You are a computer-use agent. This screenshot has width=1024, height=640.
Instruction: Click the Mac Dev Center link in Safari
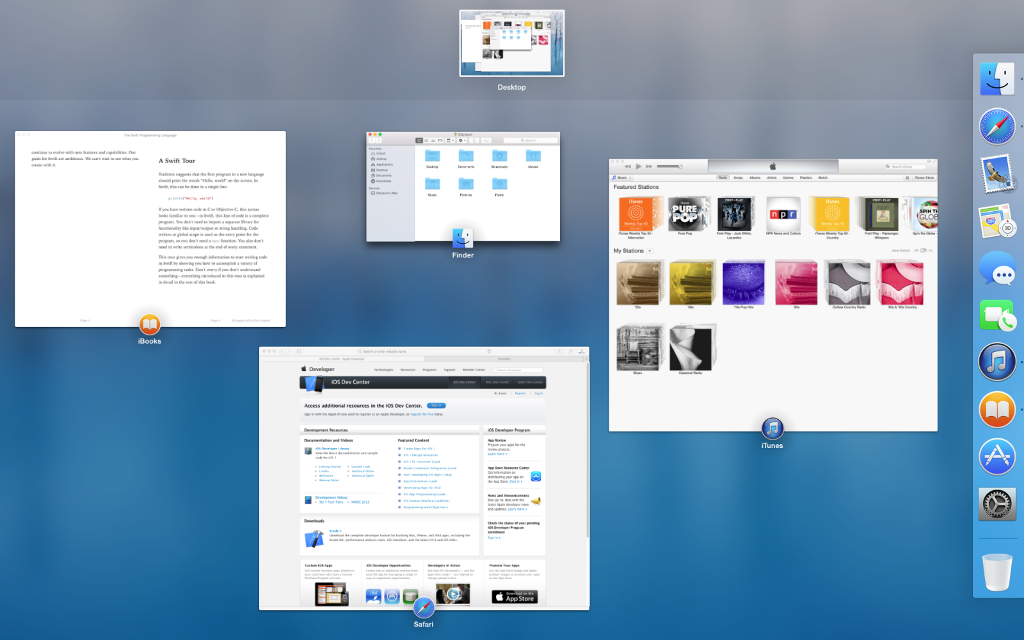[497, 382]
